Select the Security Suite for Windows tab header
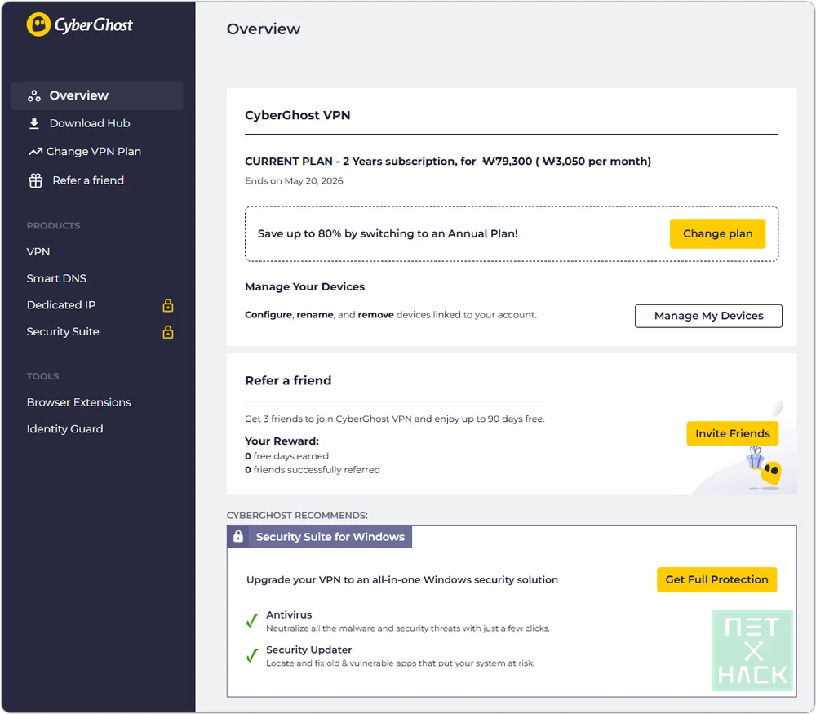The width and height of the screenshot is (816, 714). click(330, 537)
